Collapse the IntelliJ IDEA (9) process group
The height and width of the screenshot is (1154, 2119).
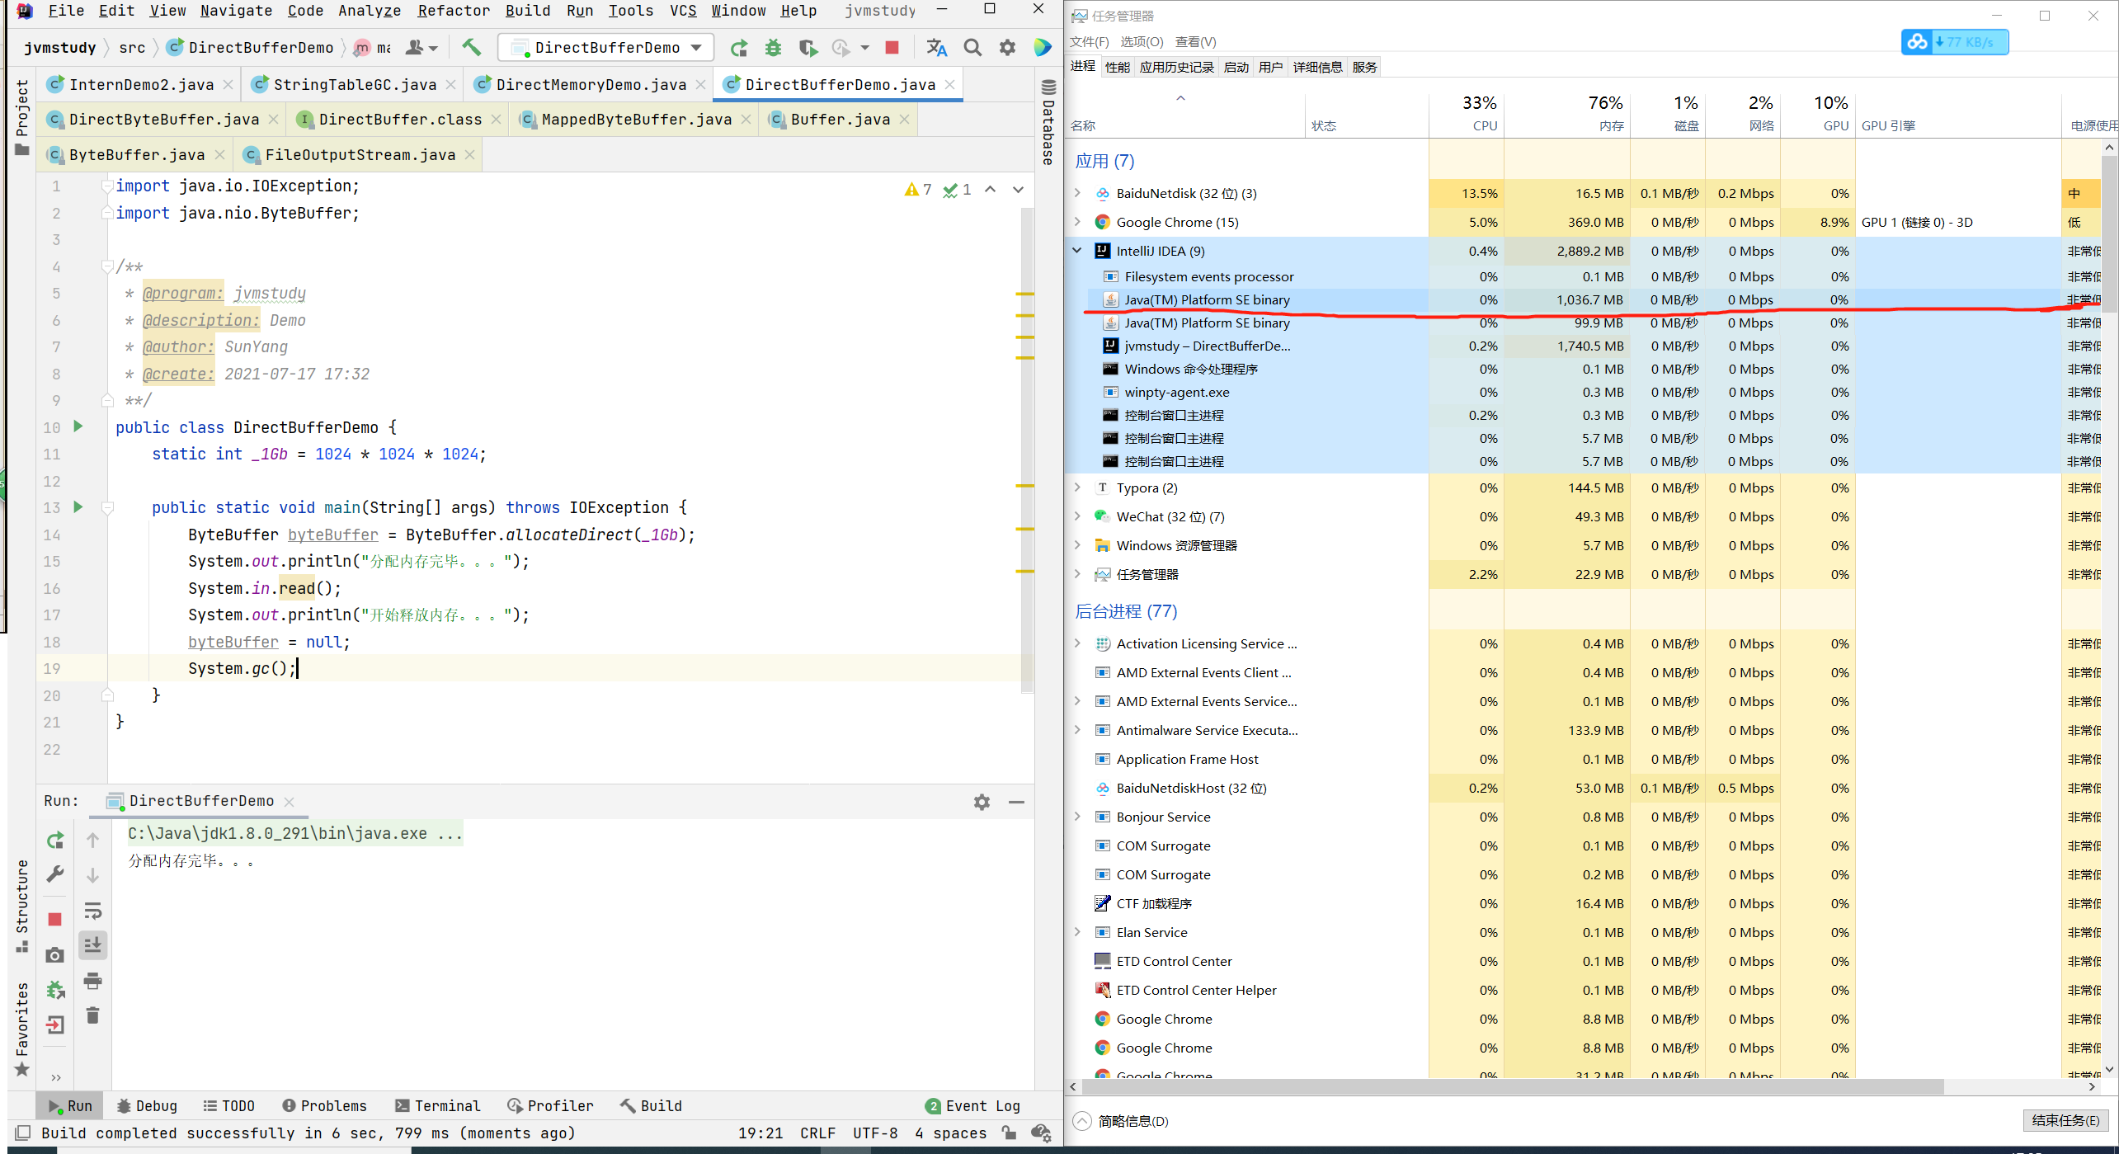[x=1077, y=251]
